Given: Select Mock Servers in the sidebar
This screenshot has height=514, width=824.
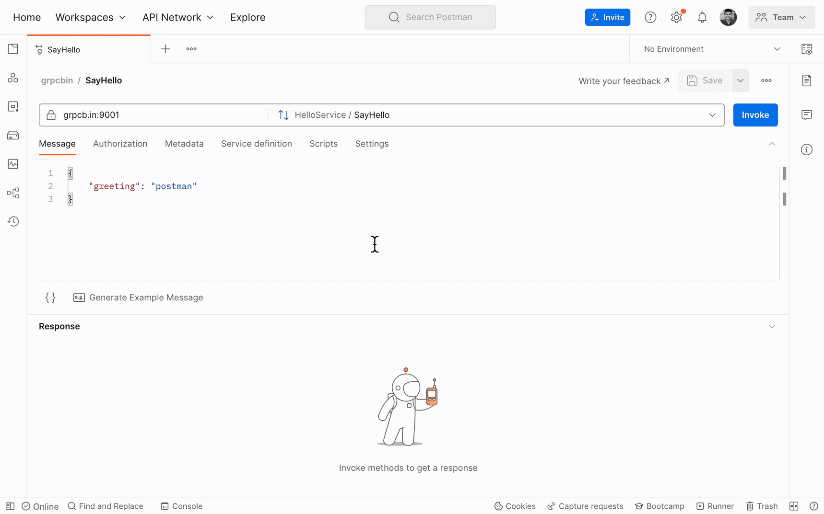Looking at the screenshot, I should click(x=13, y=135).
